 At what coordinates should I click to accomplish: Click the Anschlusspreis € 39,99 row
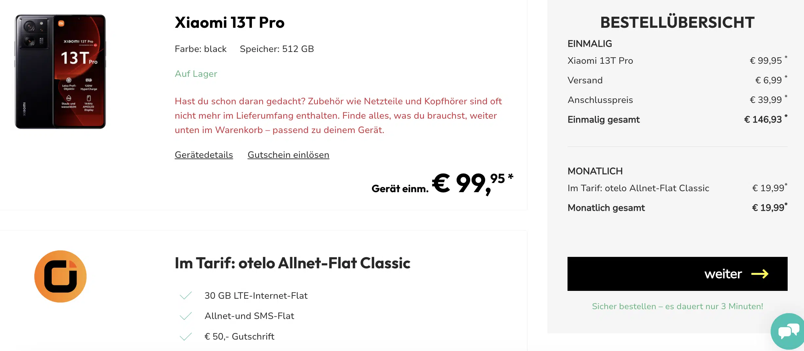click(x=677, y=100)
